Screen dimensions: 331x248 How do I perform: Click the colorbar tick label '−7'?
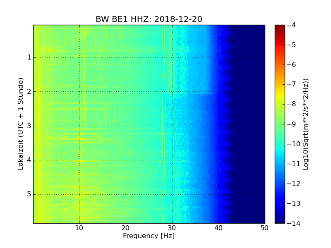tap(292, 84)
